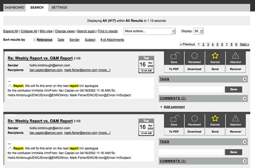Viewport: 255px width, 168px height.
Task: Export second result To PDF
Action: click(174, 132)
